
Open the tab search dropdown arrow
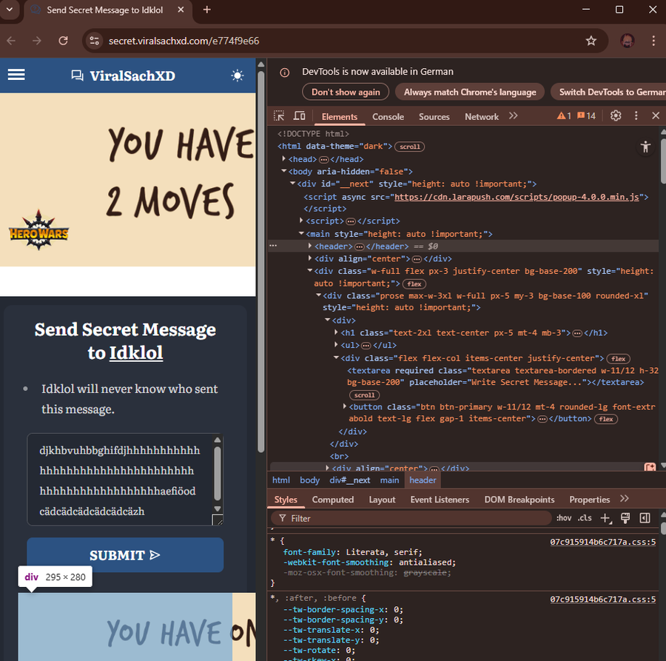(x=10, y=10)
